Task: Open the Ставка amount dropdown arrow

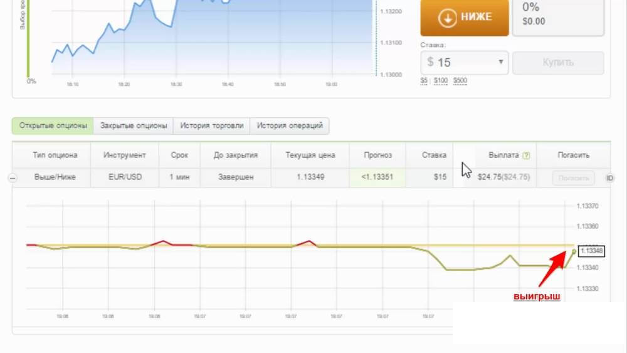Action: pyautogui.click(x=500, y=62)
